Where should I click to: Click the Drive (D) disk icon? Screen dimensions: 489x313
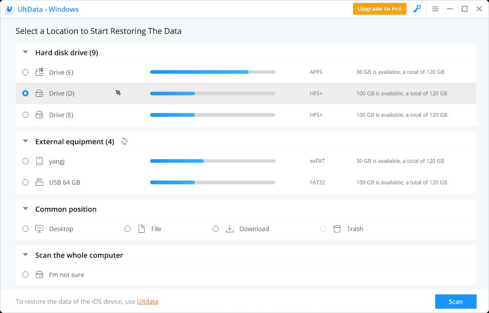click(x=39, y=93)
